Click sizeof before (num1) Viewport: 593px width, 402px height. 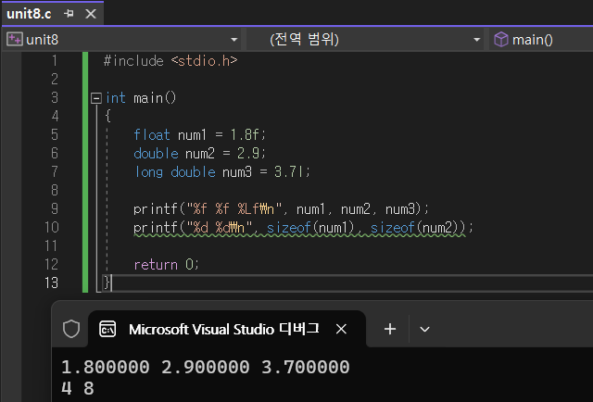(289, 228)
